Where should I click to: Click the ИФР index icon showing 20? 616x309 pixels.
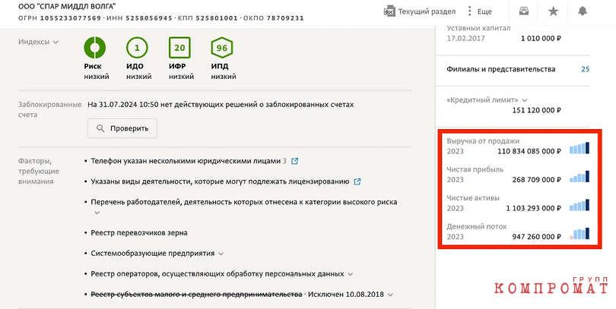click(179, 48)
